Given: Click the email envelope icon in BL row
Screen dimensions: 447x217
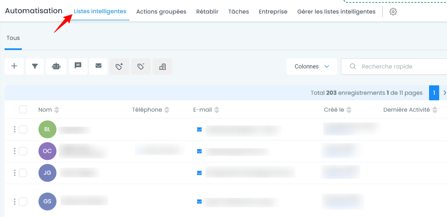Looking at the screenshot, I should click(199, 129).
